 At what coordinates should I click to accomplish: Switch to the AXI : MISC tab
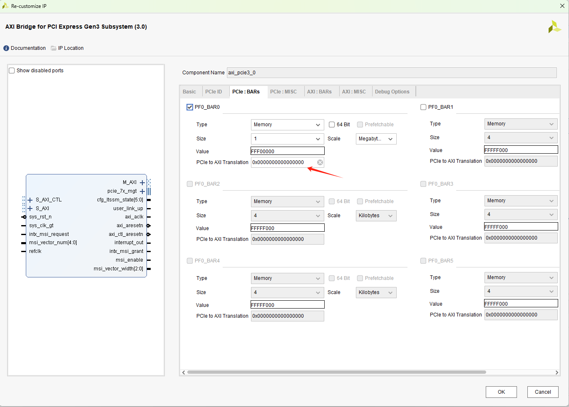click(x=354, y=92)
